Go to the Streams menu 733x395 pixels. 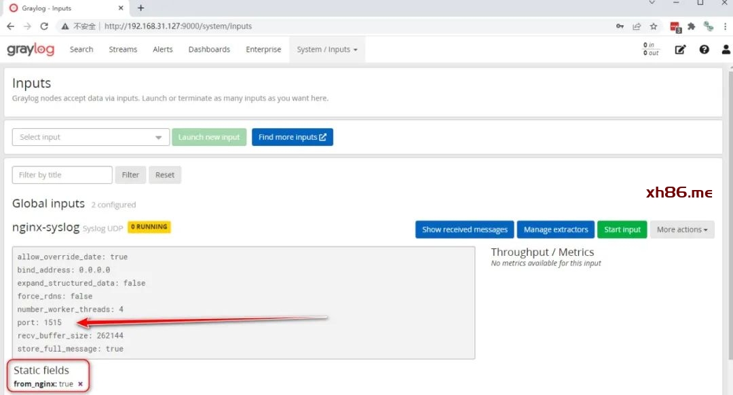[x=123, y=50]
